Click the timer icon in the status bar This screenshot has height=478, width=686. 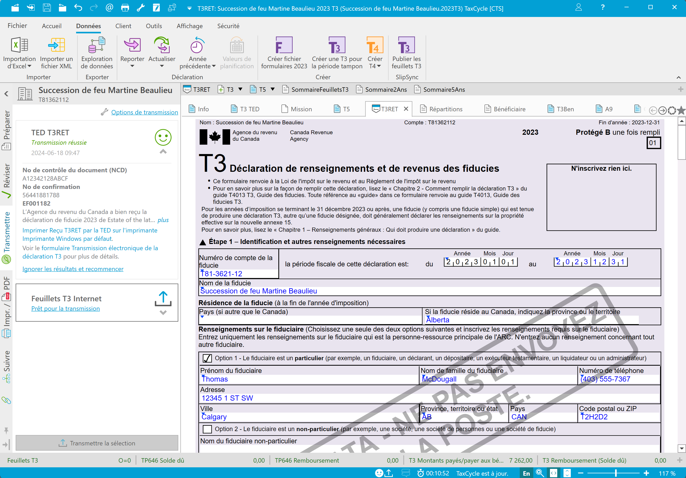pyautogui.click(x=420, y=473)
